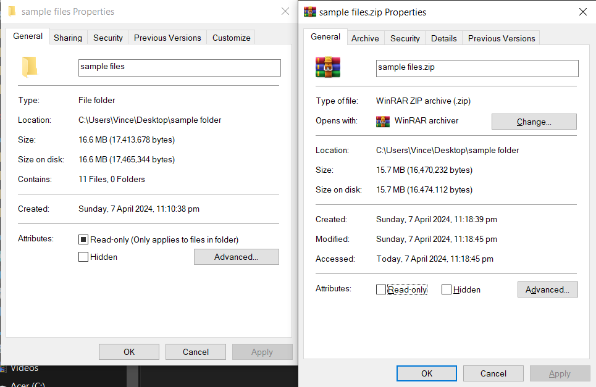Enable the Hidden checkbox for sample files folder
The height and width of the screenshot is (387, 596).
[x=83, y=256]
